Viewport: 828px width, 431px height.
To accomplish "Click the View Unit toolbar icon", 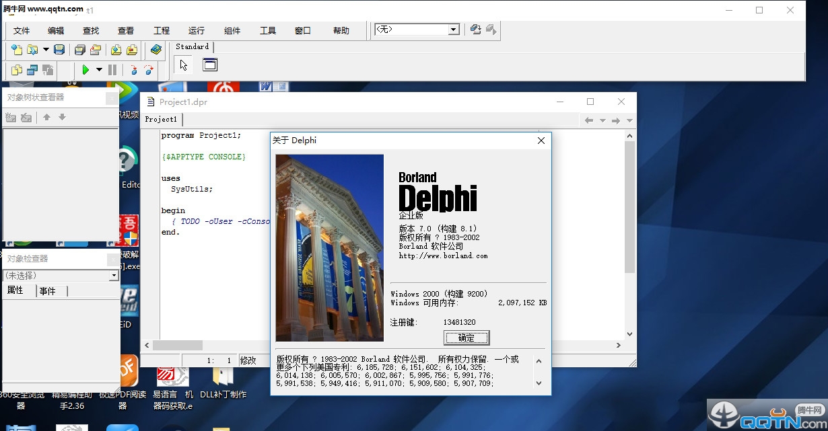I will click(17, 70).
